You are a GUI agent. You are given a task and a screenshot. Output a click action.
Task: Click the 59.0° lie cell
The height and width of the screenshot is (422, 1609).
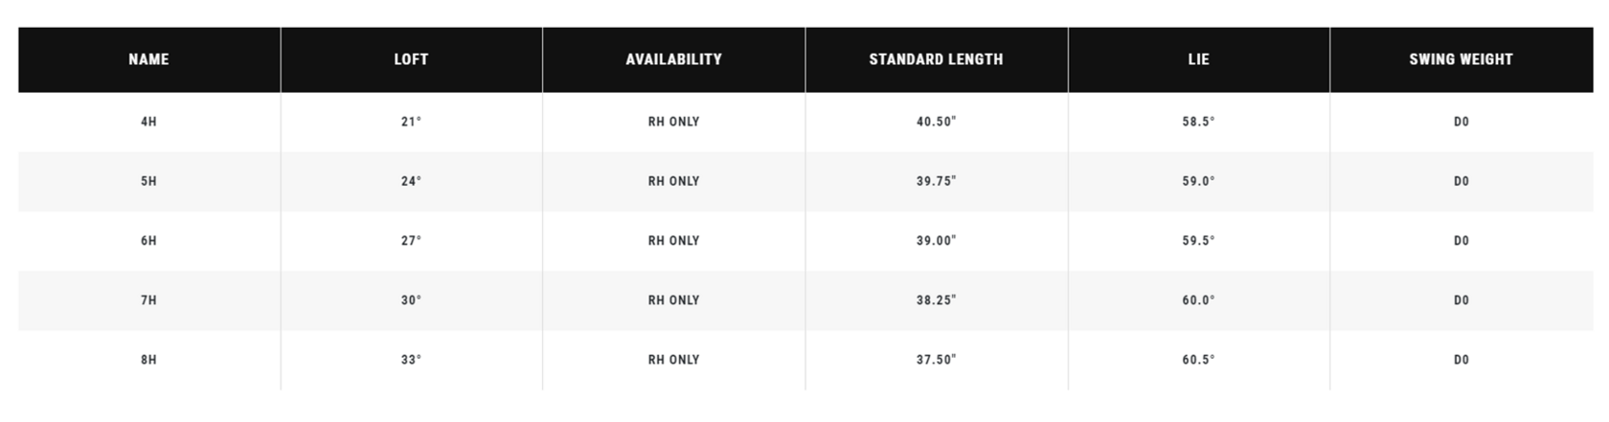pos(1199,181)
